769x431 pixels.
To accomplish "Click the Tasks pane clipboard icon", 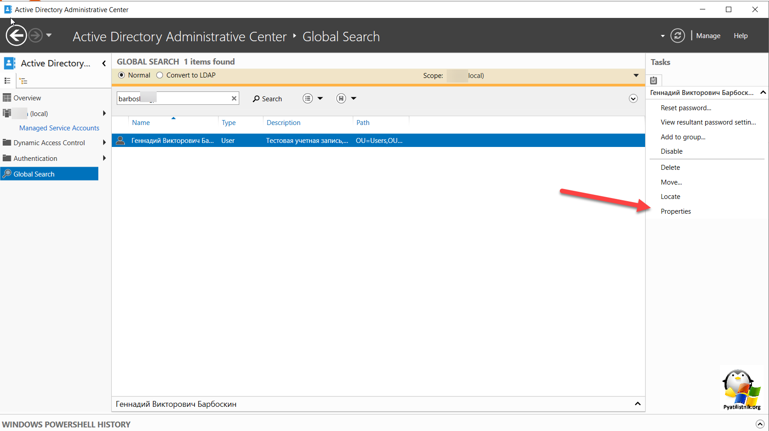I will (654, 80).
